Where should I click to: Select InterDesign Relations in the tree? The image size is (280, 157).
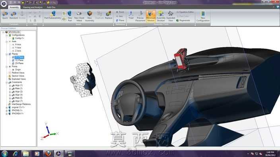tap(21, 104)
